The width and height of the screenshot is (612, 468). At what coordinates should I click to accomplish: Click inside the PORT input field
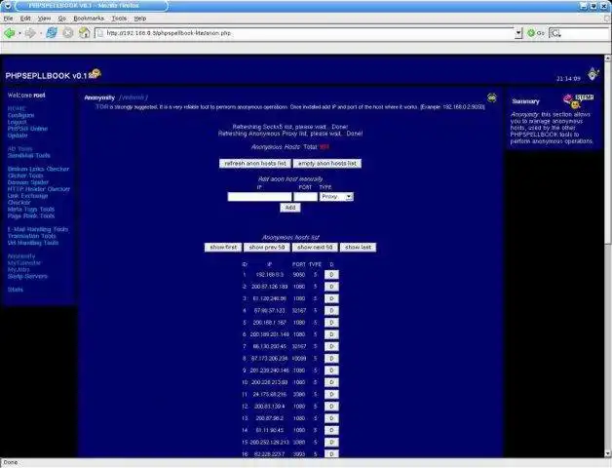305,197
